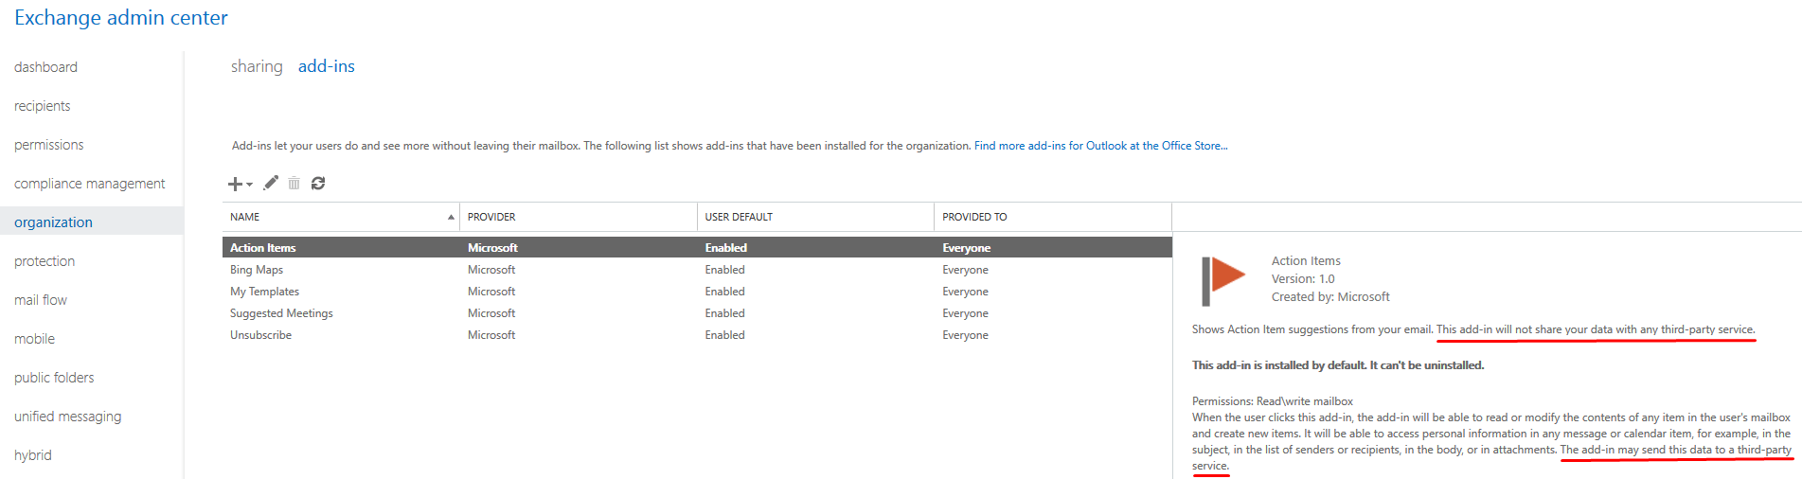Image resolution: width=1802 pixels, height=479 pixels.
Task: Go to dashboard in the left navigation
Action: (45, 67)
